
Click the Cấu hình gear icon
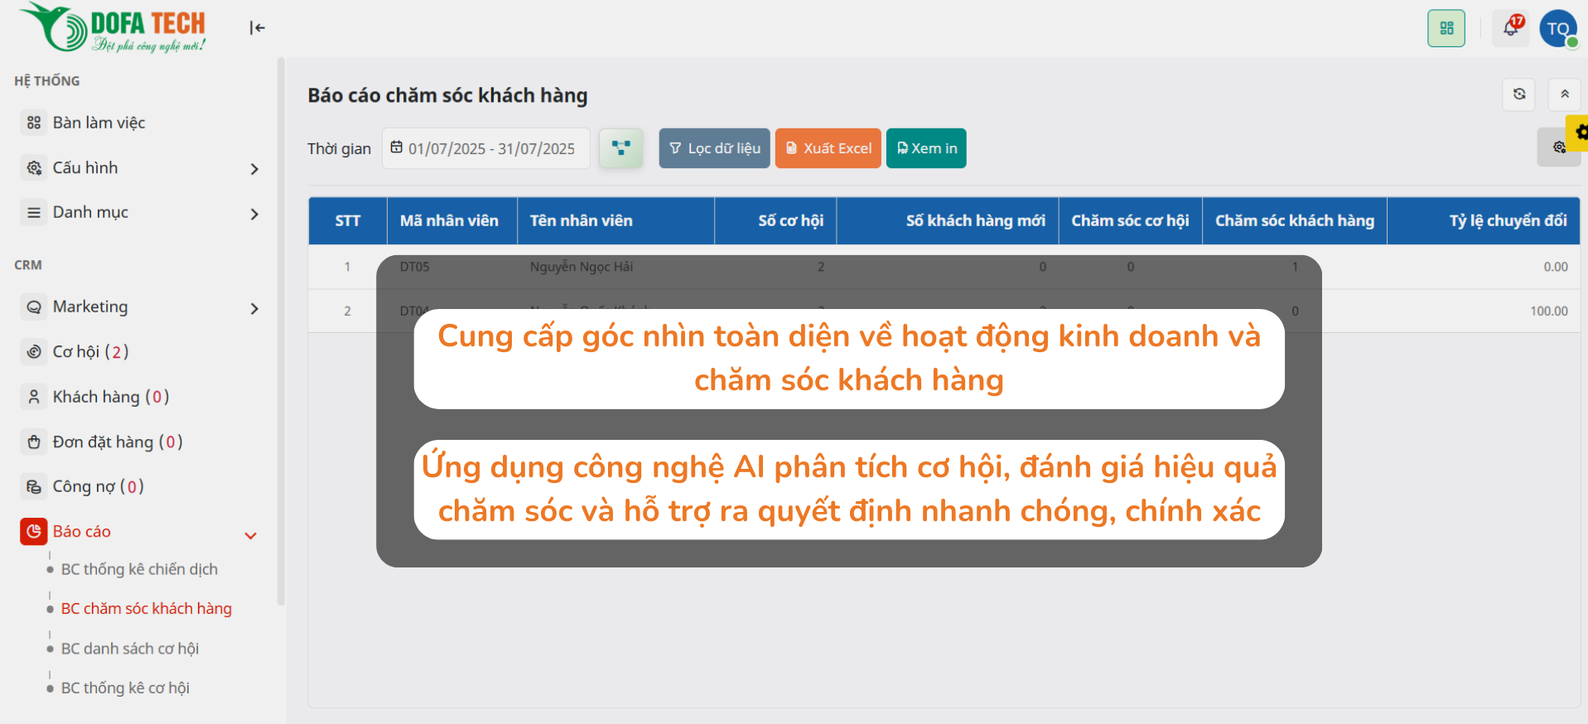[x=34, y=167]
